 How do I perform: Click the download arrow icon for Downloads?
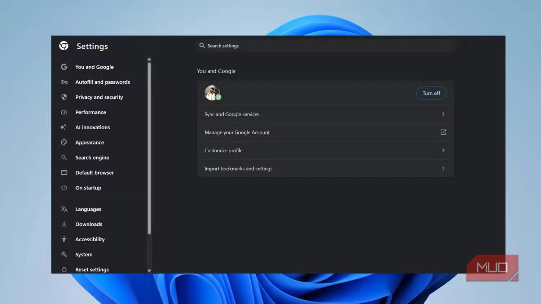pyautogui.click(x=64, y=224)
